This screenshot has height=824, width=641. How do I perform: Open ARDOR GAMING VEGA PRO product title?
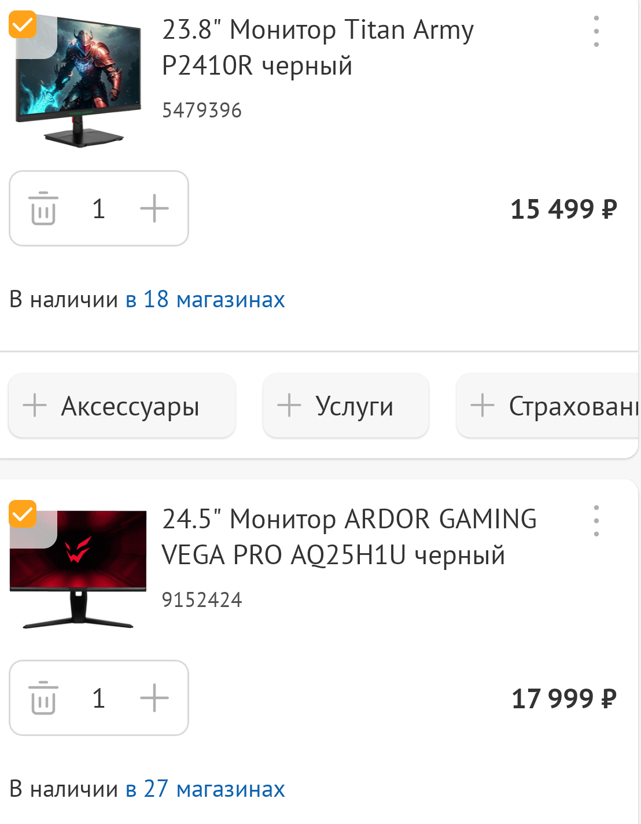(x=349, y=537)
